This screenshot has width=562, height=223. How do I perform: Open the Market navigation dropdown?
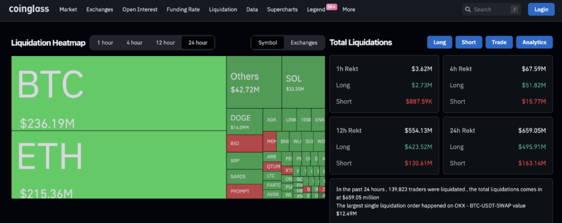tap(68, 10)
